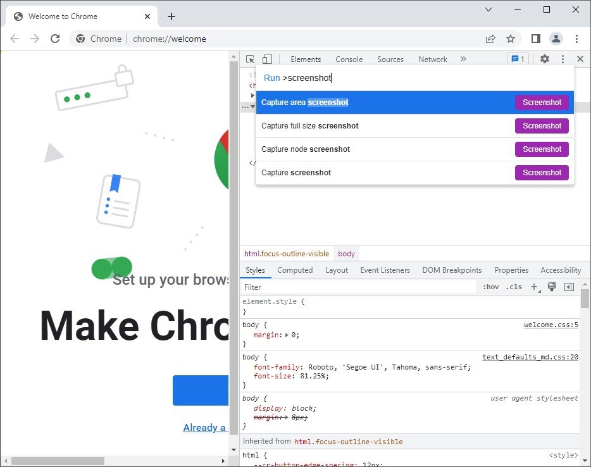Close the DevTools panel
This screenshot has width=591, height=467.
pos(580,59)
